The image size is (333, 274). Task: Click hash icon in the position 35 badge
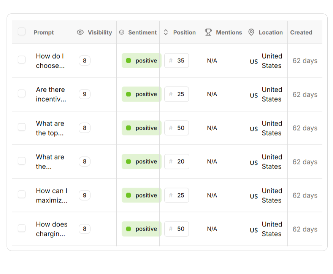click(171, 61)
